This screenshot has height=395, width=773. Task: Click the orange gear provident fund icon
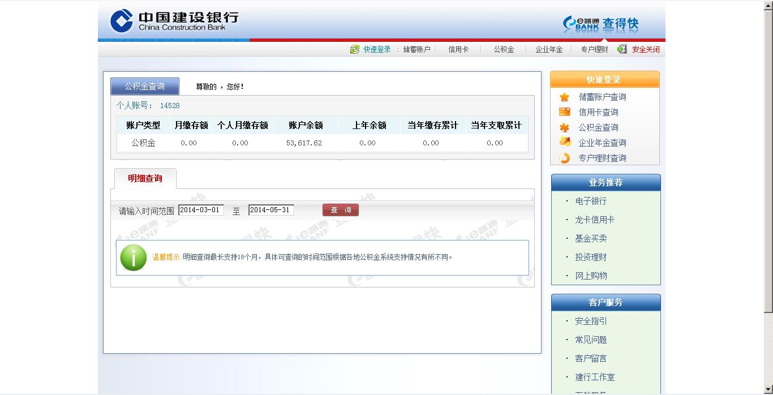564,127
